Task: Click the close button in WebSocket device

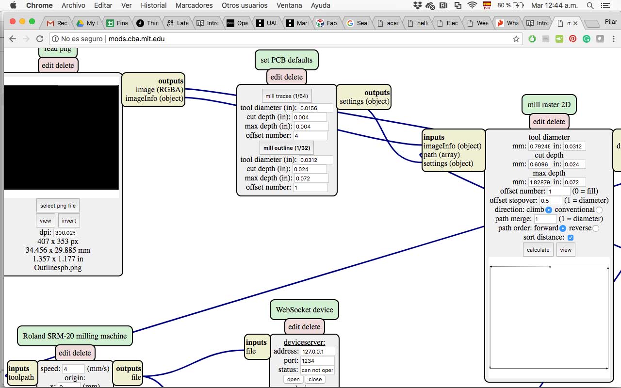Action: click(315, 379)
